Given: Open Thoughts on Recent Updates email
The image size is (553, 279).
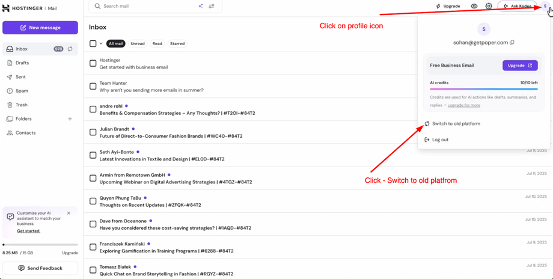Looking at the screenshot, I should 150,205.
